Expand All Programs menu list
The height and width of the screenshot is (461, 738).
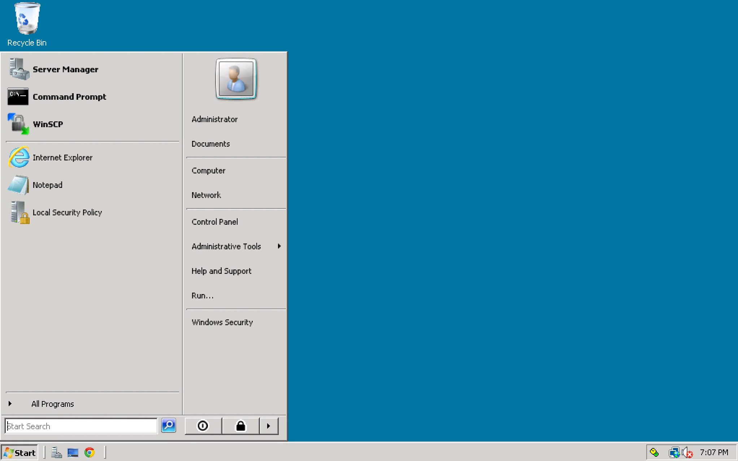pyautogui.click(x=52, y=404)
